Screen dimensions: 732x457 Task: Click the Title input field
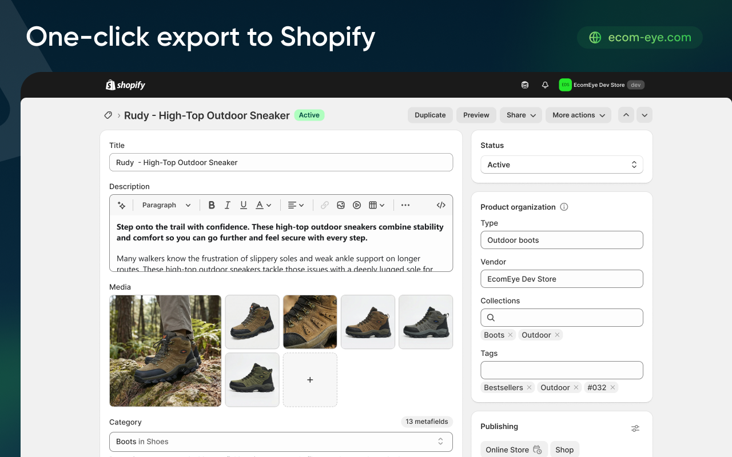(281, 162)
